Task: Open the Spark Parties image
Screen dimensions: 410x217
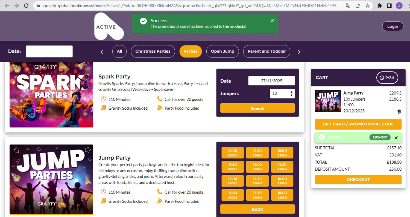Action: (x=51, y=95)
